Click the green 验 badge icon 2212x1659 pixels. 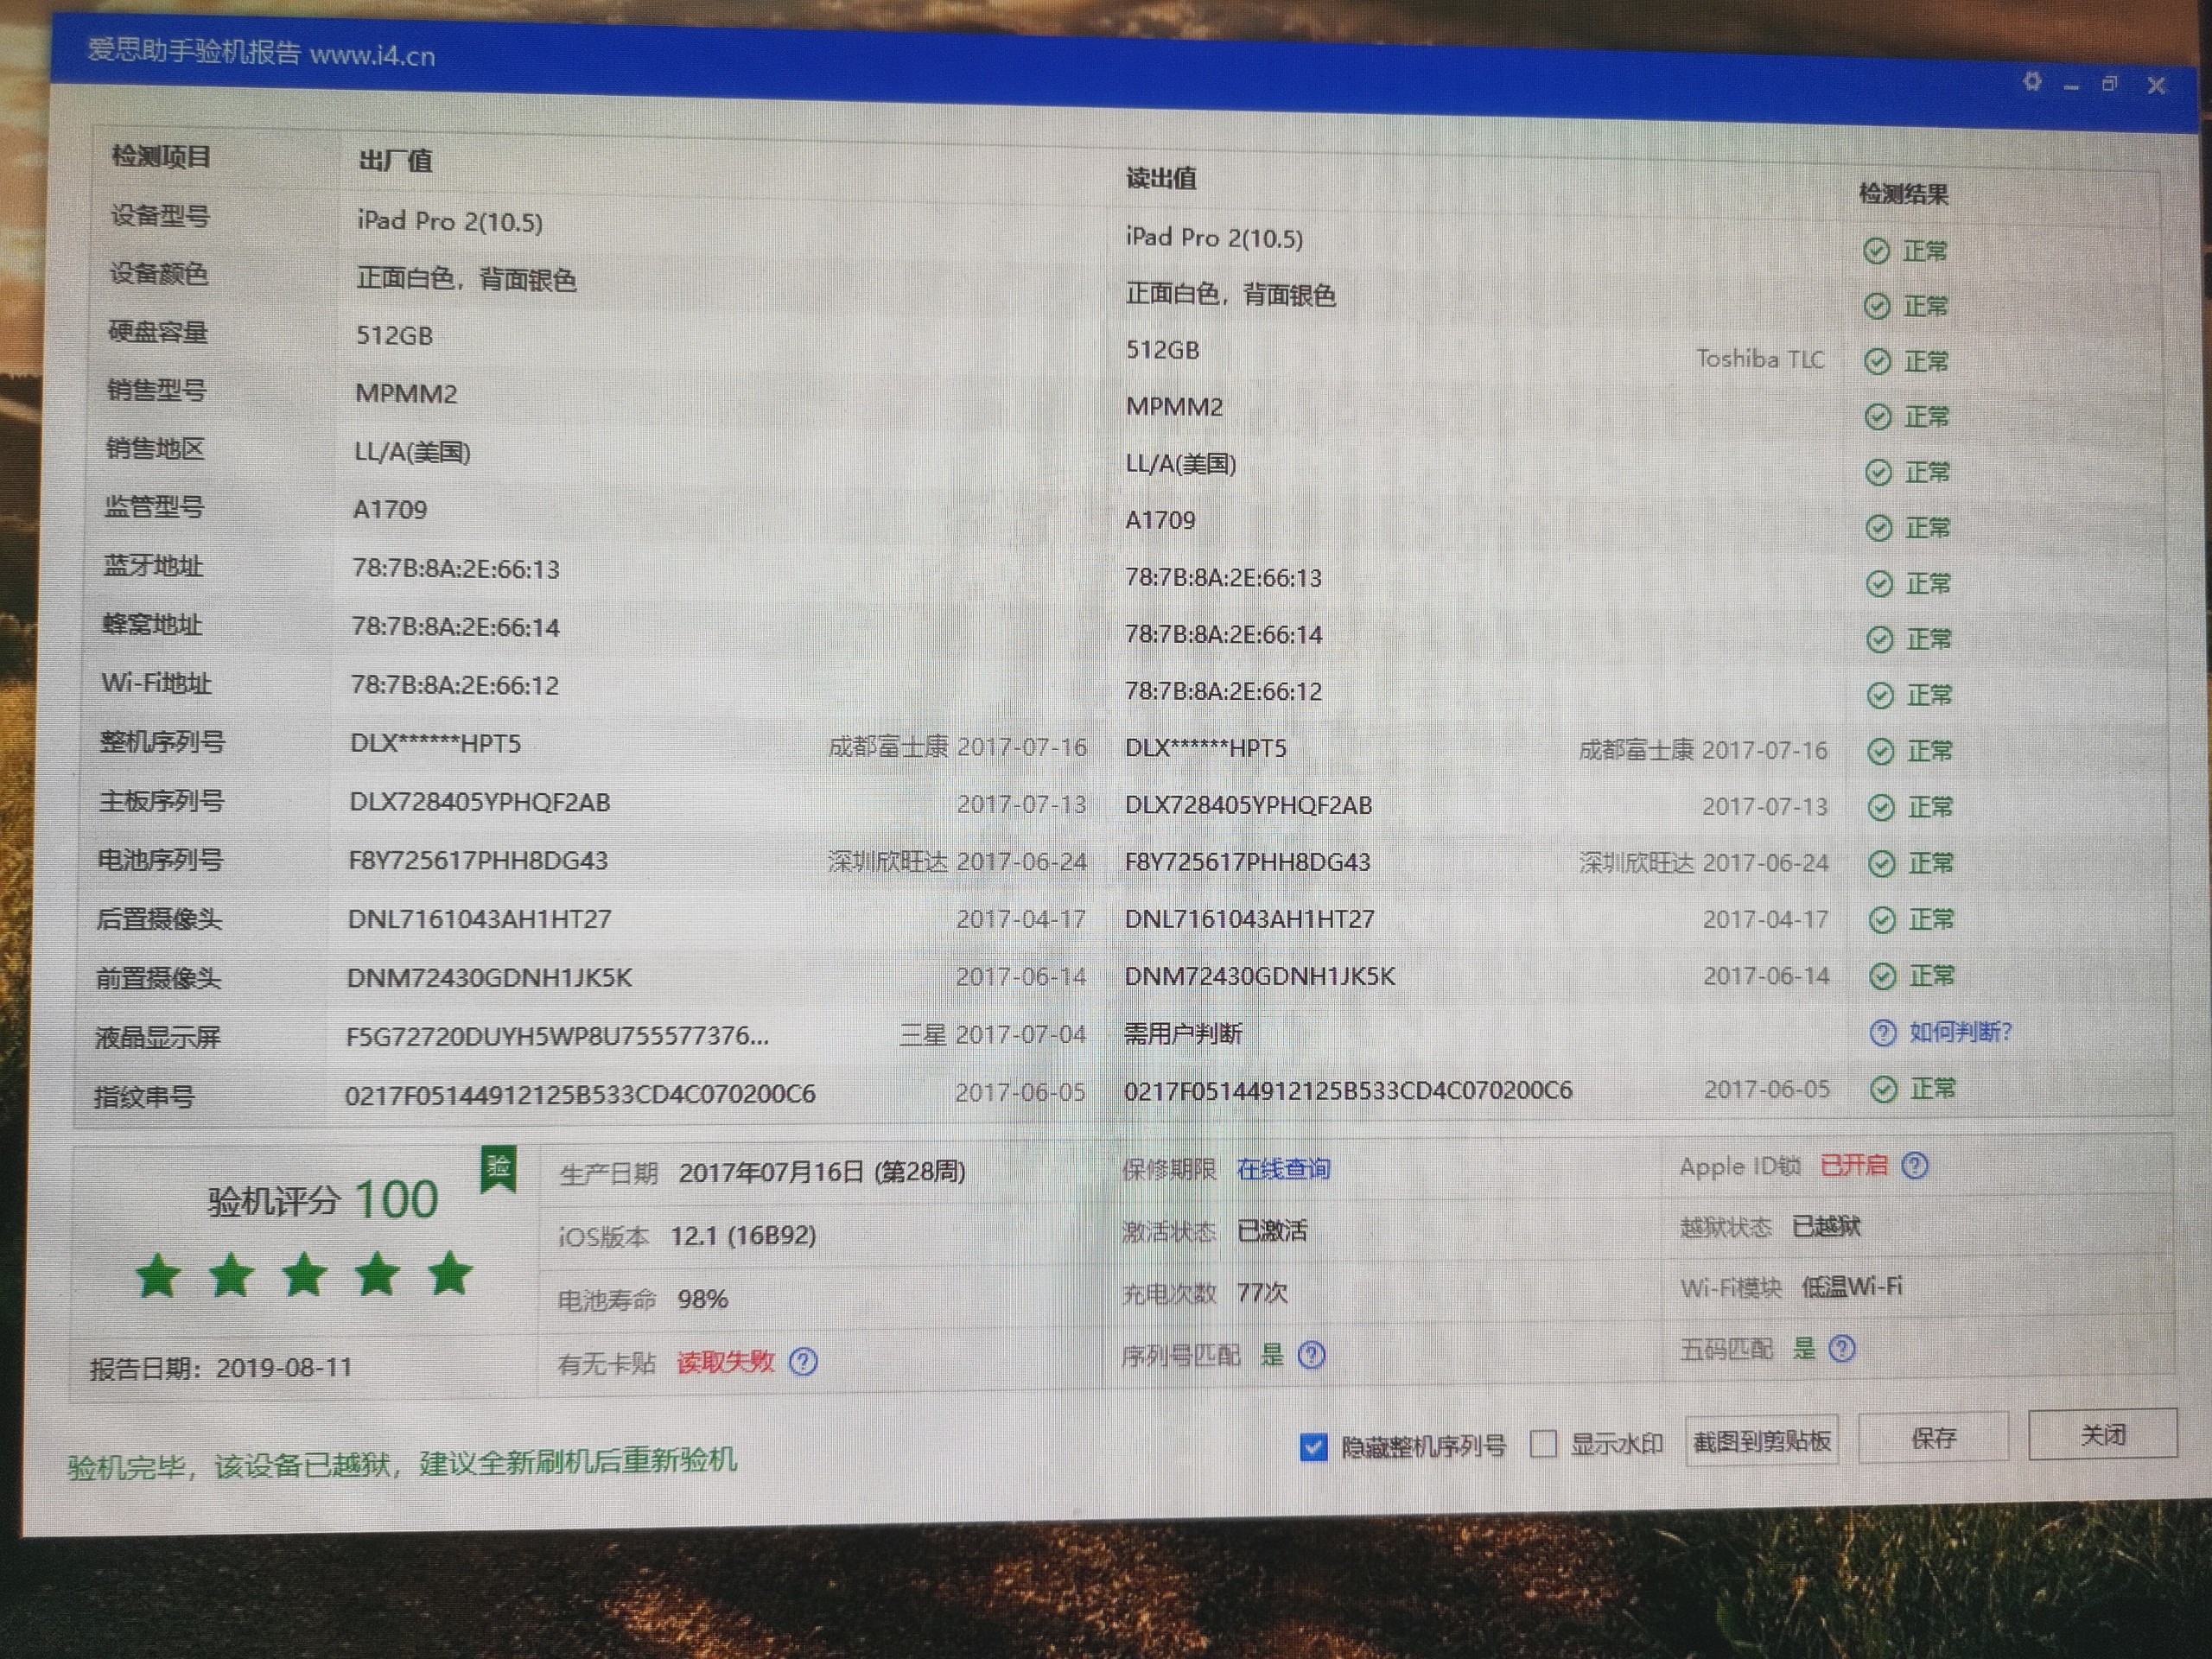(498, 1168)
